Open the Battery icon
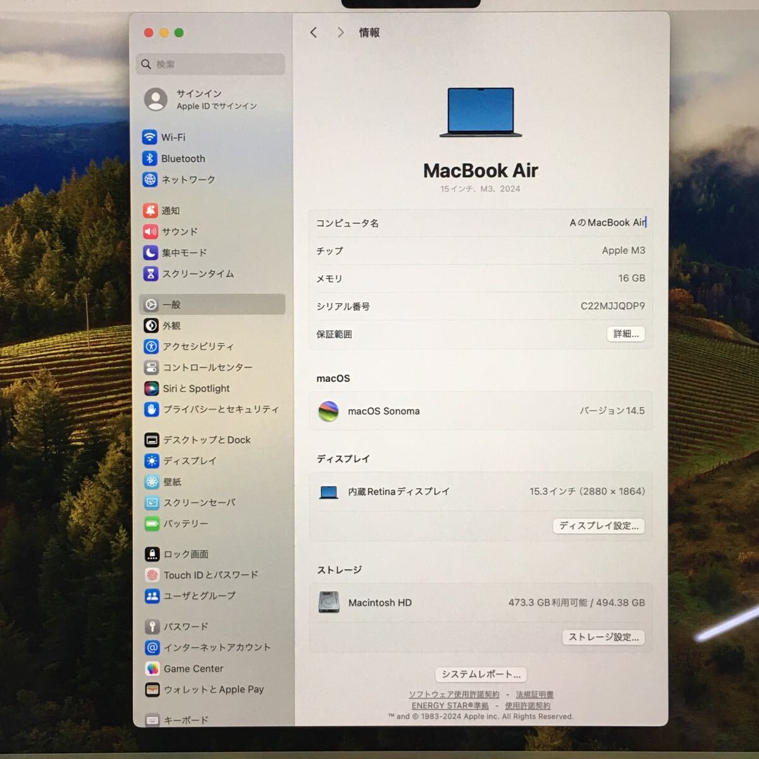Viewport: 759px width, 759px height. coord(152,524)
